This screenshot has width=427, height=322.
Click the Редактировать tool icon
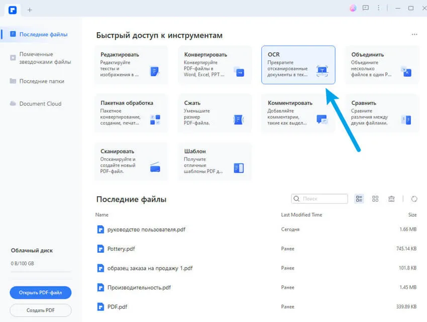pyautogui.click(x=155, y=71)
